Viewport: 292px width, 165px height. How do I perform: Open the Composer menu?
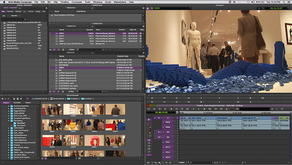click(x=77, y=2)
